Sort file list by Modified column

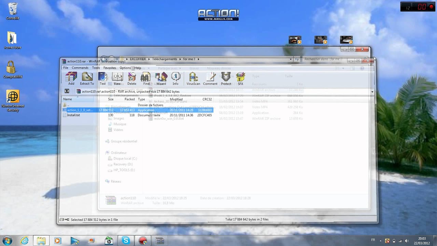coord(176,99)
